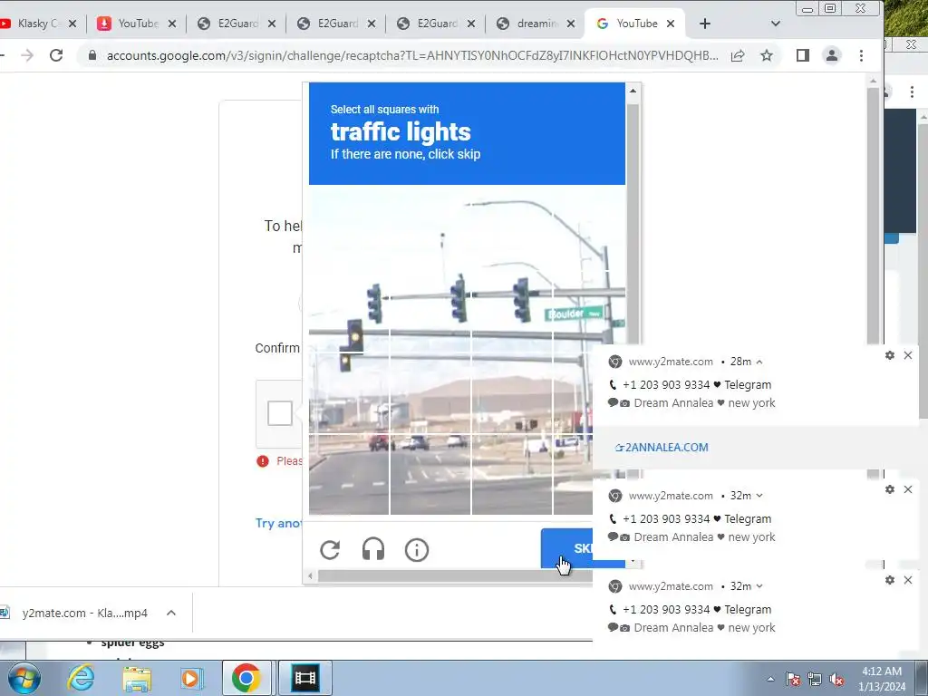This screenshot has width=928, height=696.
Task: Expand the last 32m notification chevron
Action: click(x=759, y=586)
